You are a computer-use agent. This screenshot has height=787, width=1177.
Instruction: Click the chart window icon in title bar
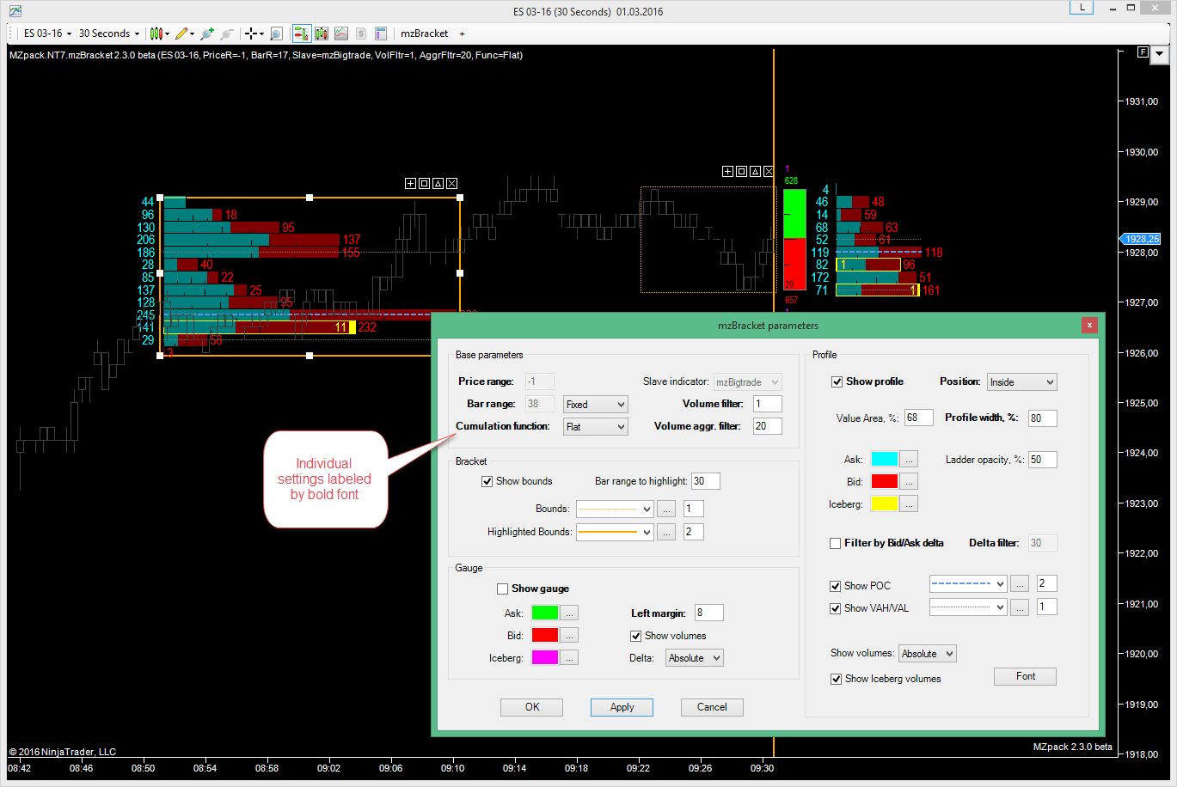point(15,11)
